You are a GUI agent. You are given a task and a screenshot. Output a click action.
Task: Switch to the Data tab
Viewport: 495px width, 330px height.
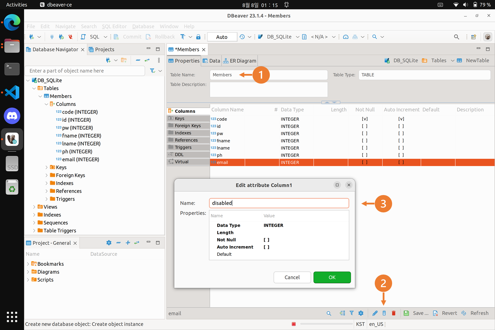211,61
